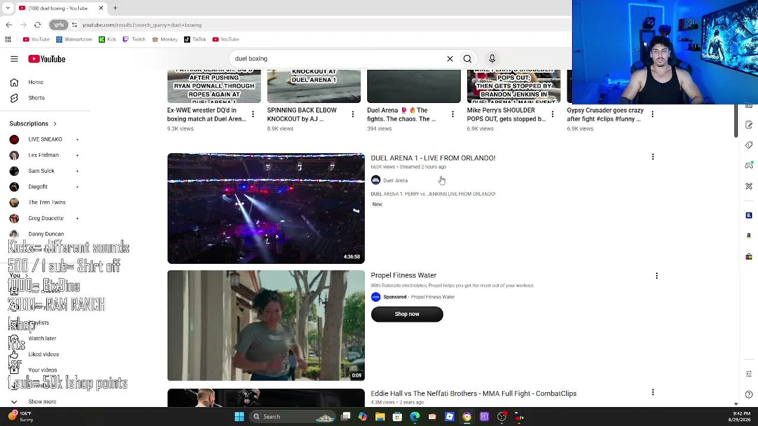Open Roblox from the taskbar
Viewport: 758px width, 426px height.
coord(449,417)
